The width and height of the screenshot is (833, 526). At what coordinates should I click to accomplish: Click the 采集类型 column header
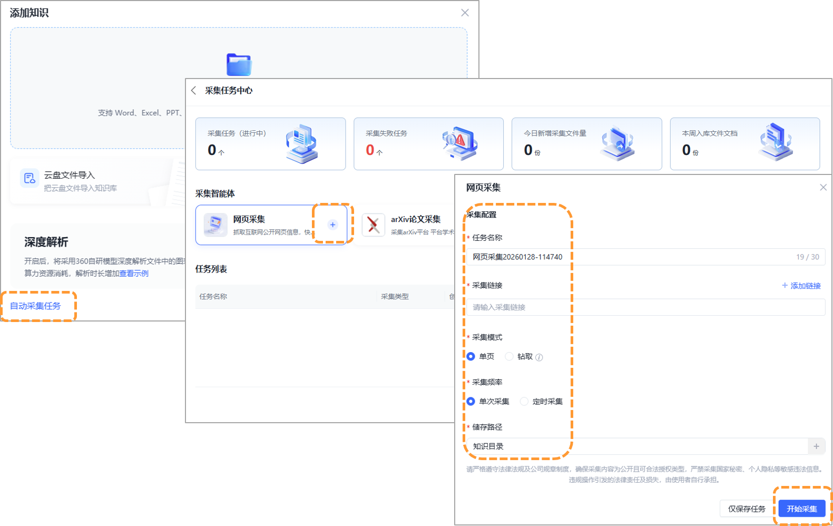395,297
